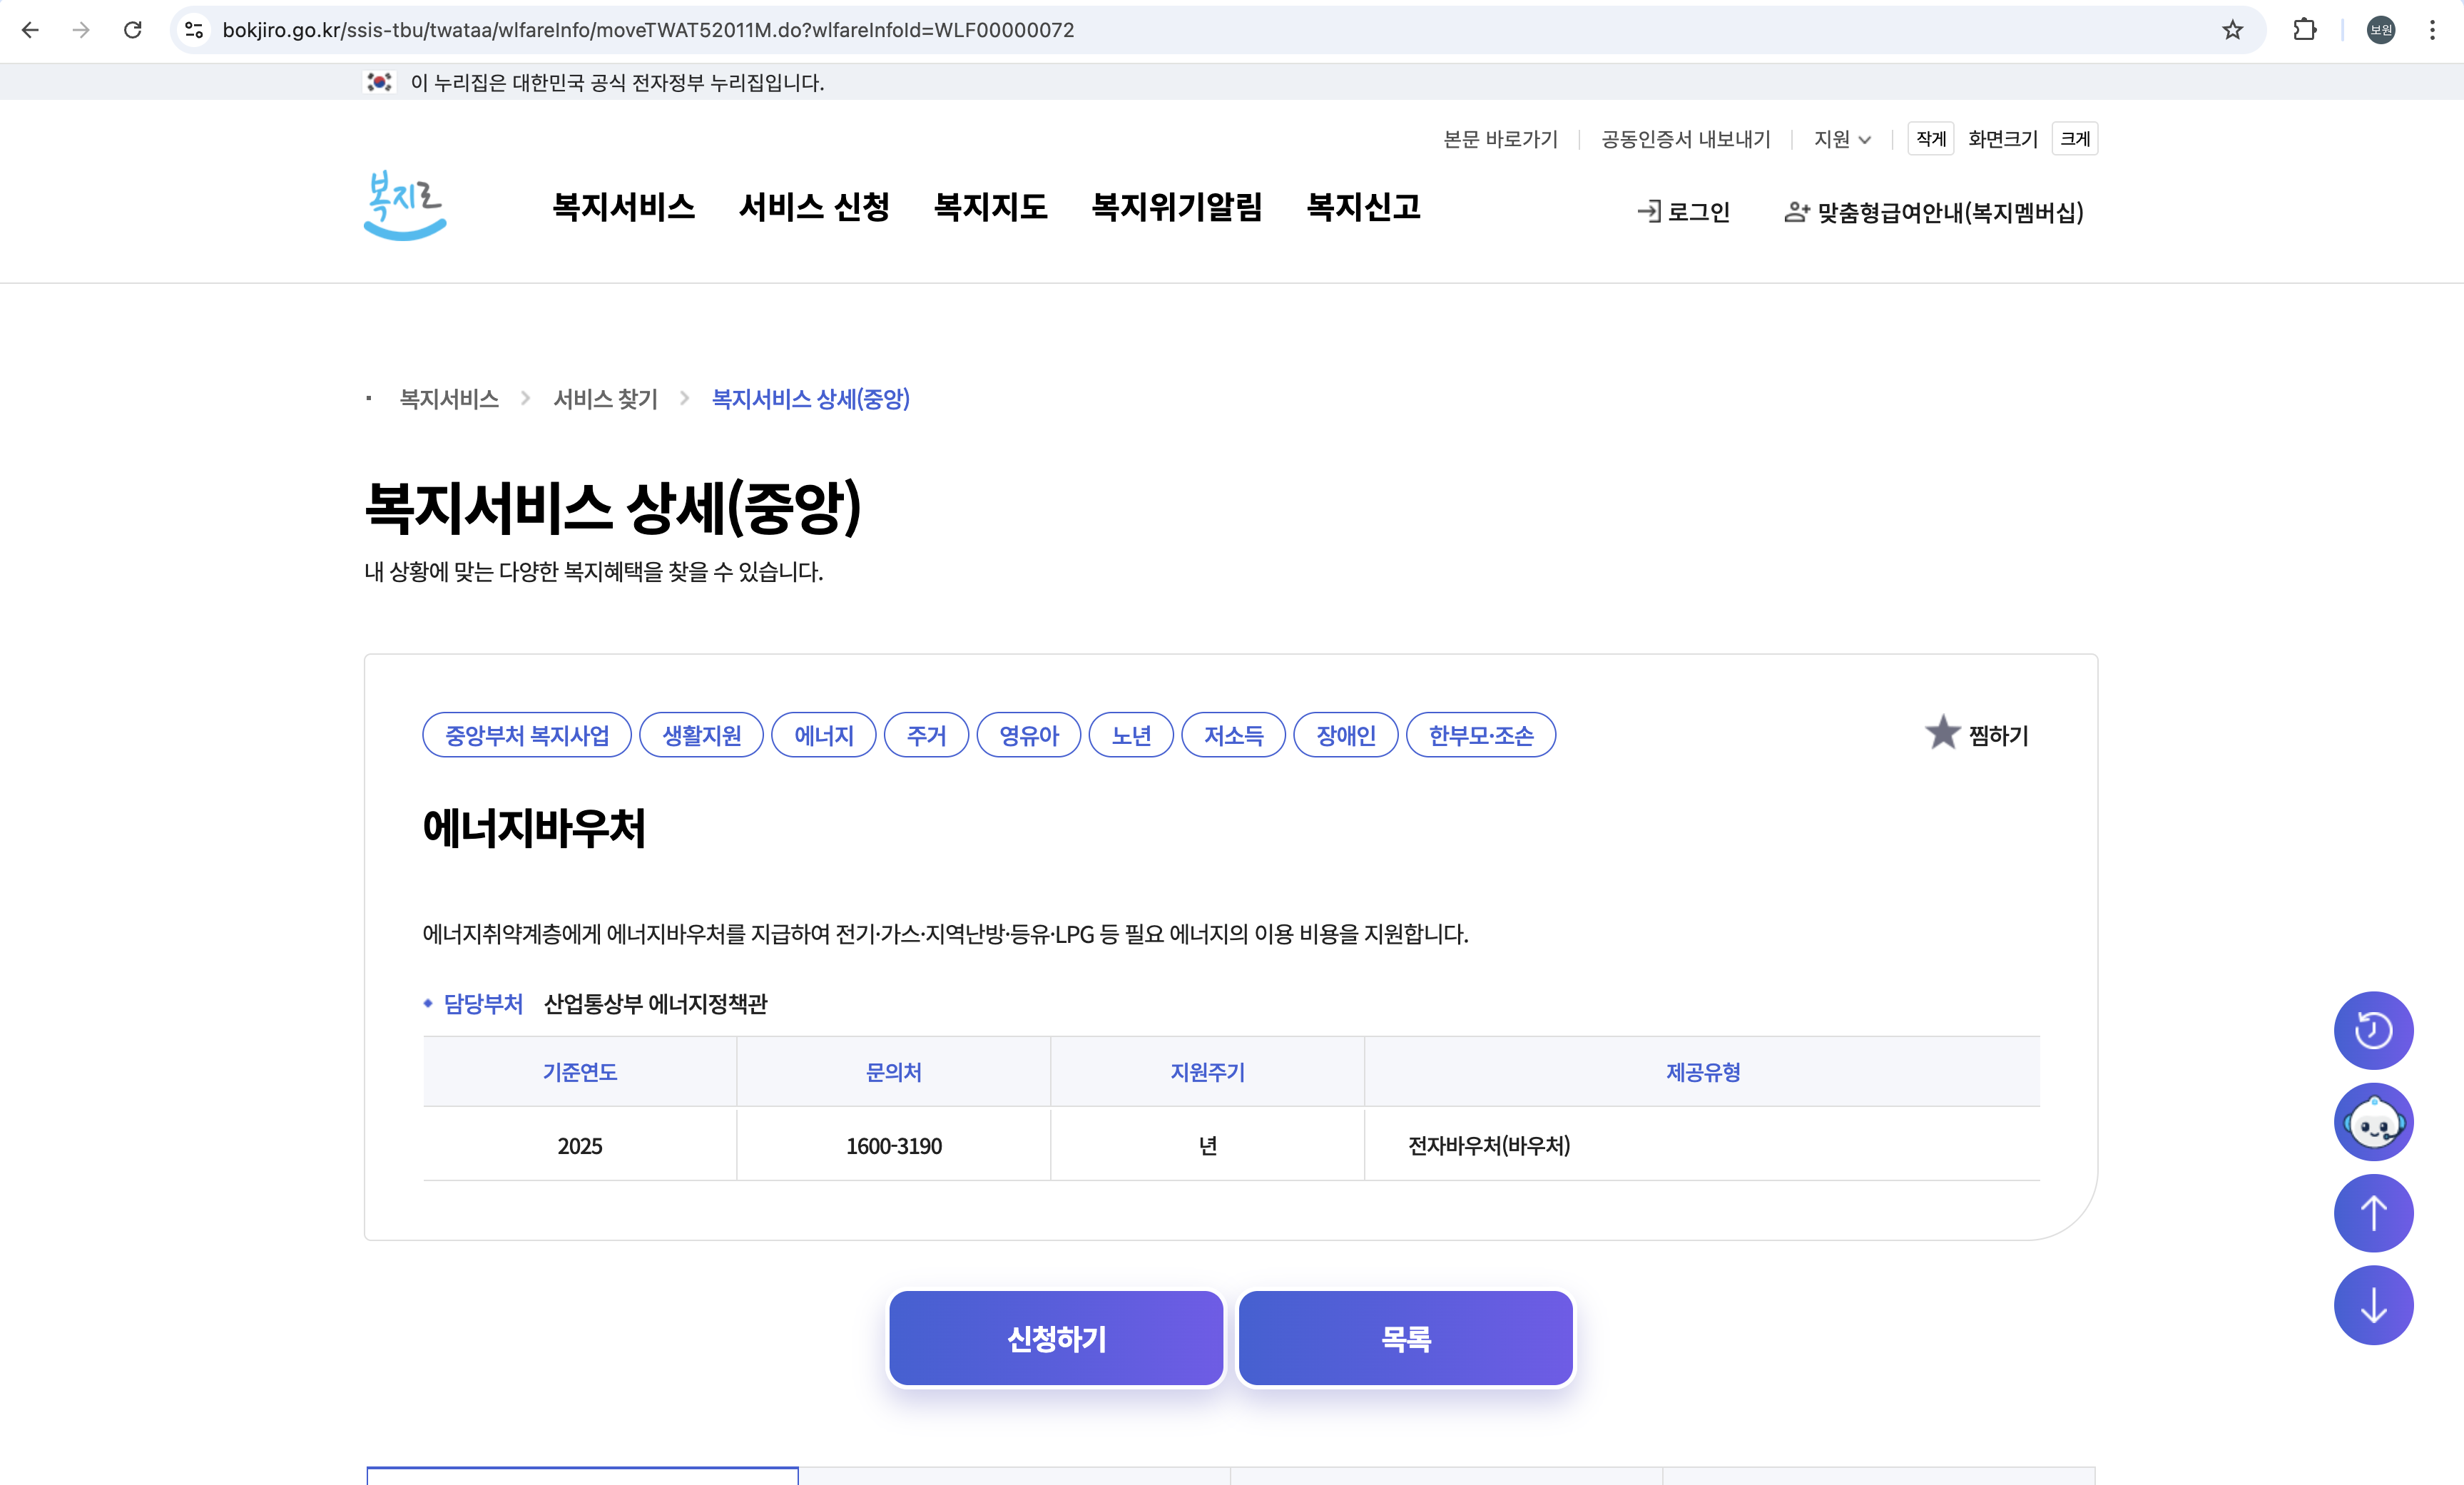
Task: Decrease screen size with 작게 button
Action: point(1930,139)
